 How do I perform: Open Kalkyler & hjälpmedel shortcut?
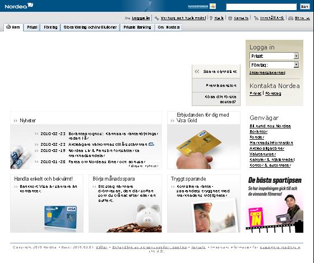tap(272, 159)
